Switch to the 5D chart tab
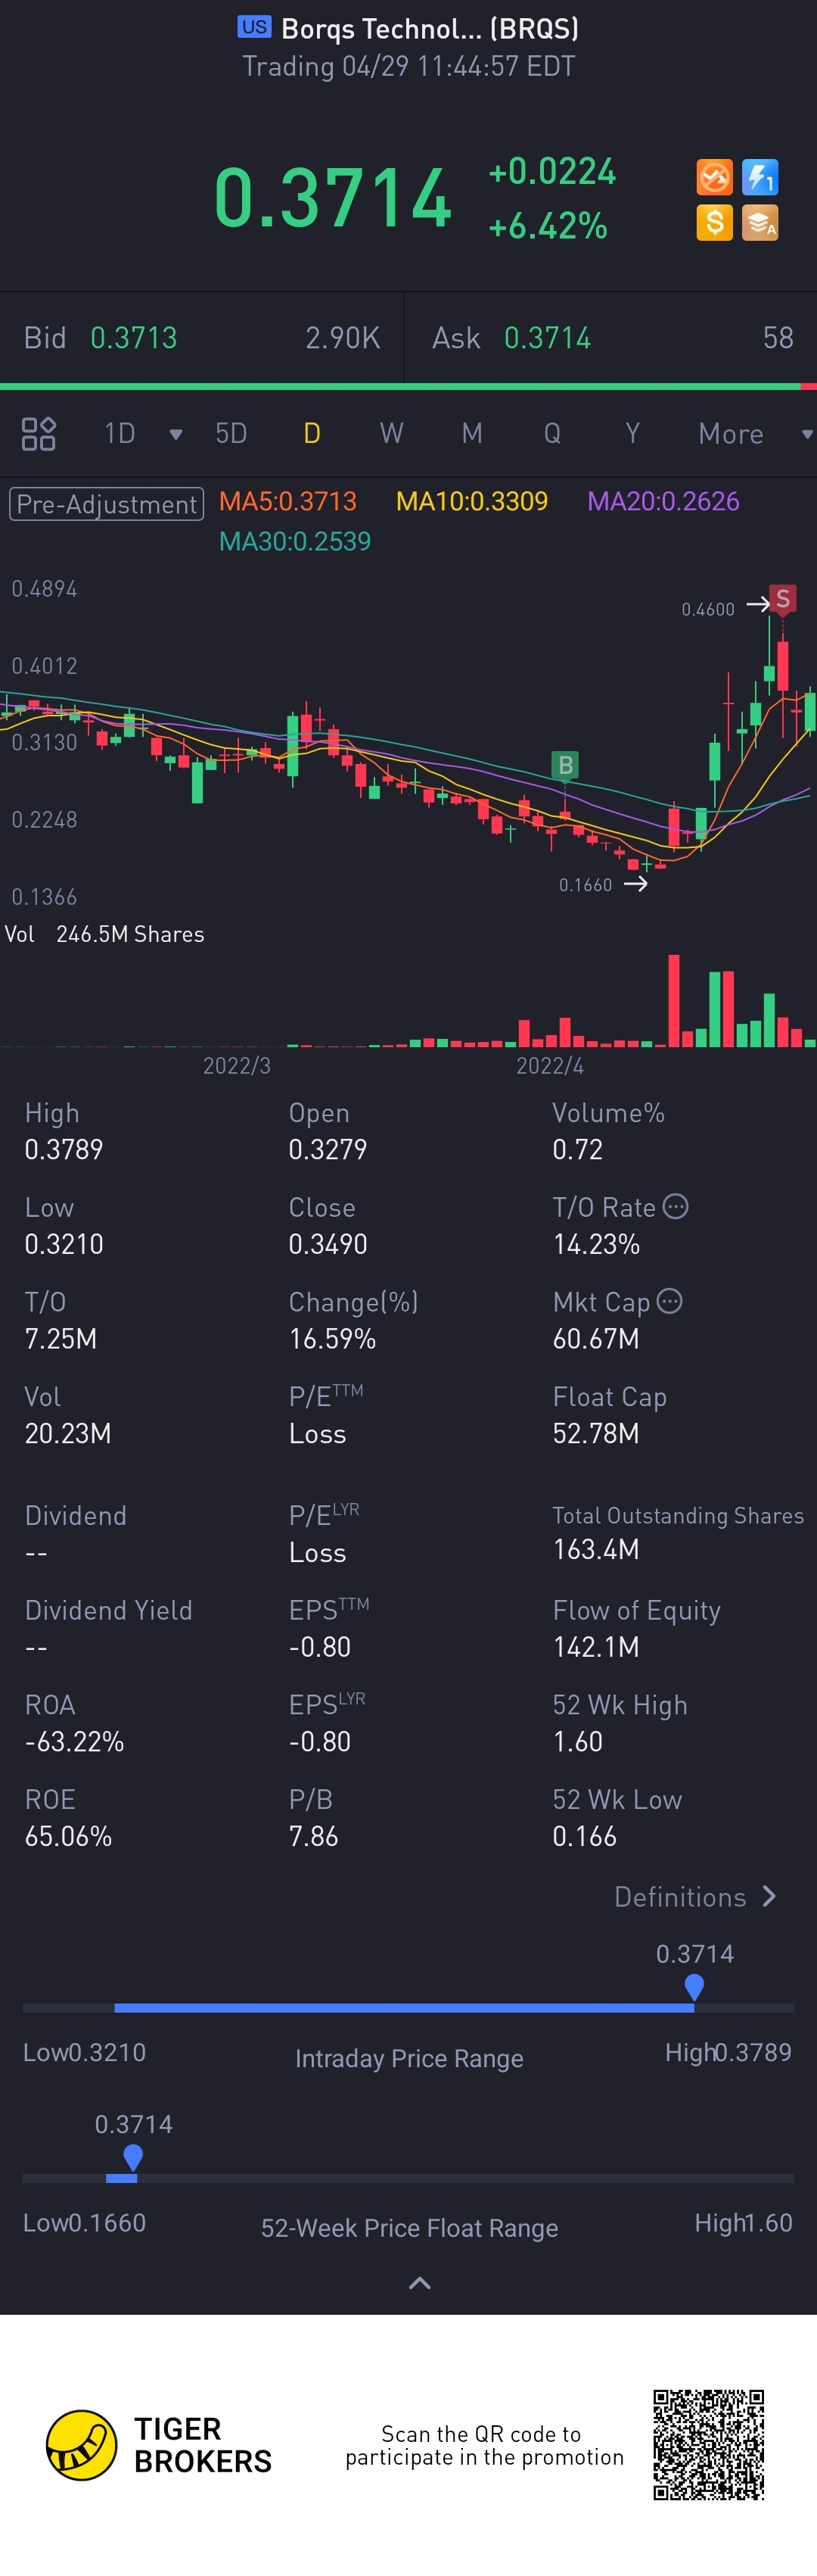The image size is (817, 2576). coord(231,434)
